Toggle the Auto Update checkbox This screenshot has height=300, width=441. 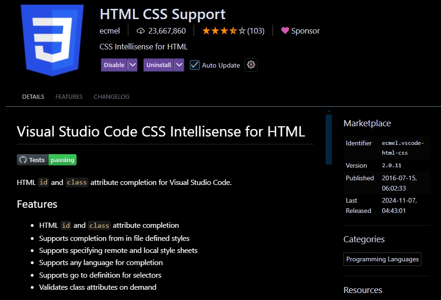[x=195, y=65]
